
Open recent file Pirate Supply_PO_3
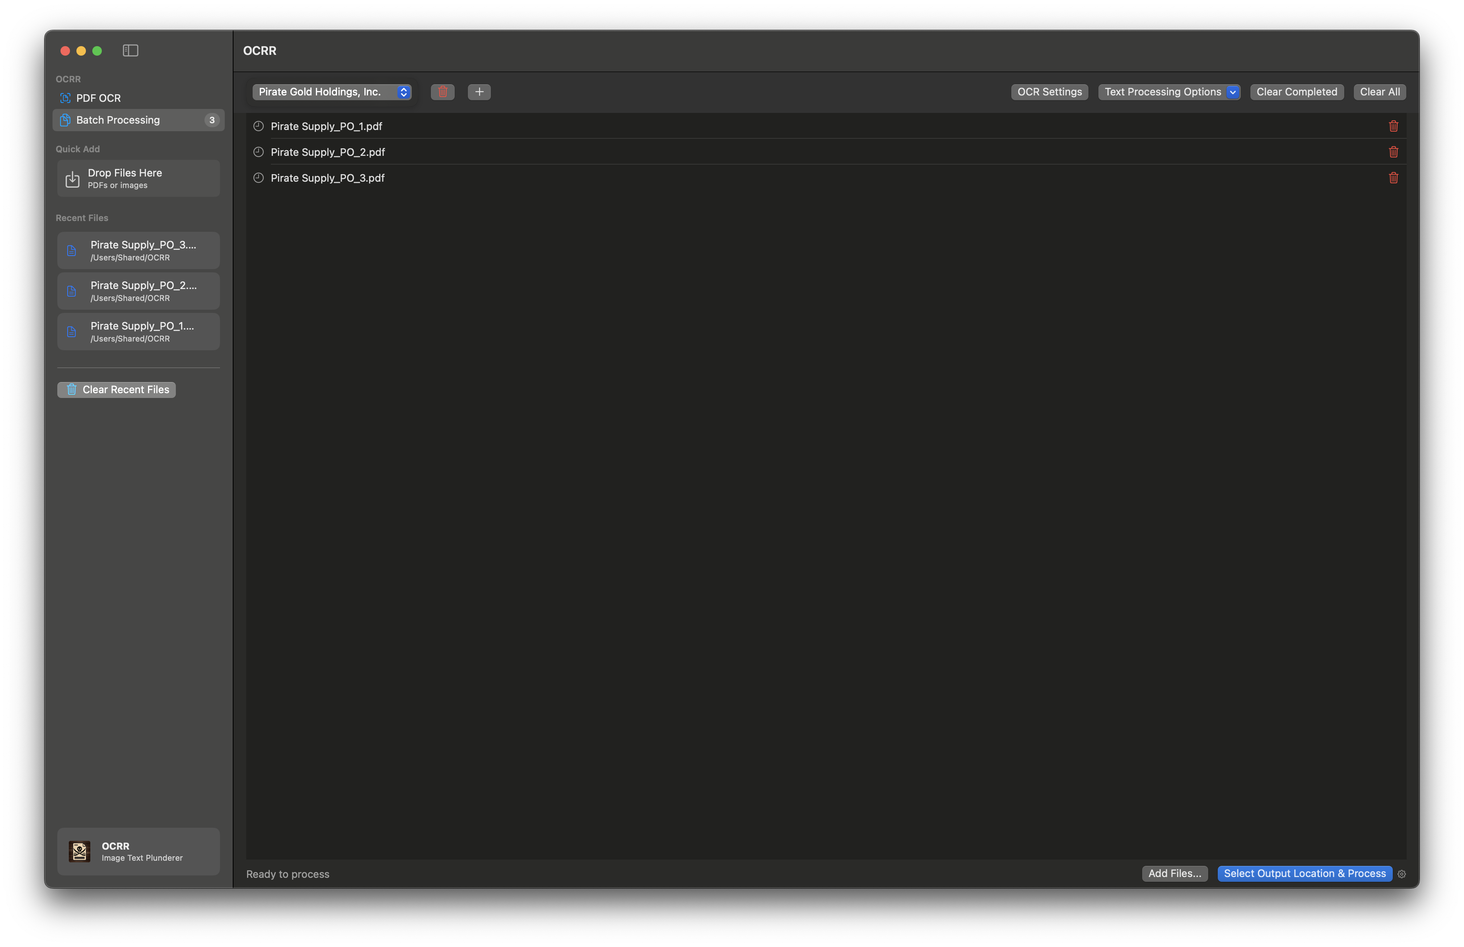(x=138, y=250)
